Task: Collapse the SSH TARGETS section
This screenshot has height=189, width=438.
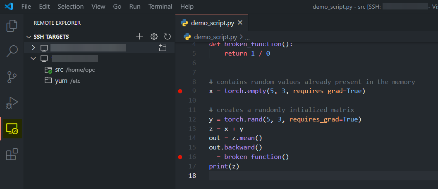Action: [x=29, y=37]
